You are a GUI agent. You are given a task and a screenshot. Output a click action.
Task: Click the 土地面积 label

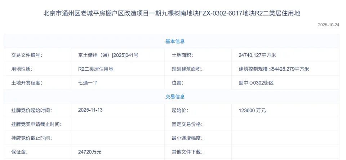point(182,55)
